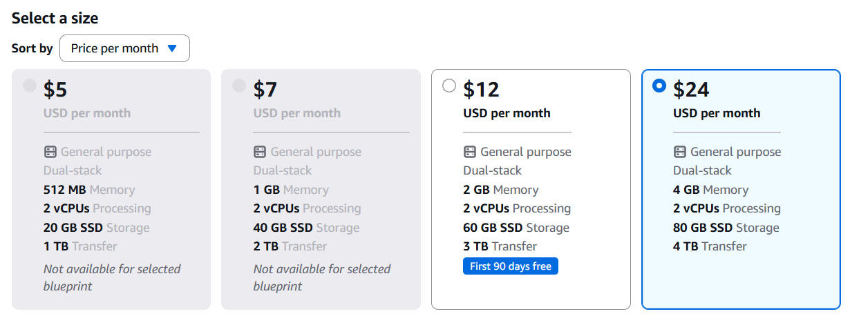
Task: Click the 3 TB Transfer line
Action: pos(500,246)
